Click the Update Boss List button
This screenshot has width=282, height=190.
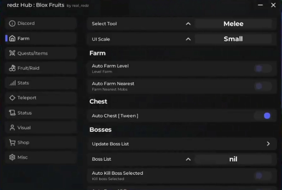182,144
